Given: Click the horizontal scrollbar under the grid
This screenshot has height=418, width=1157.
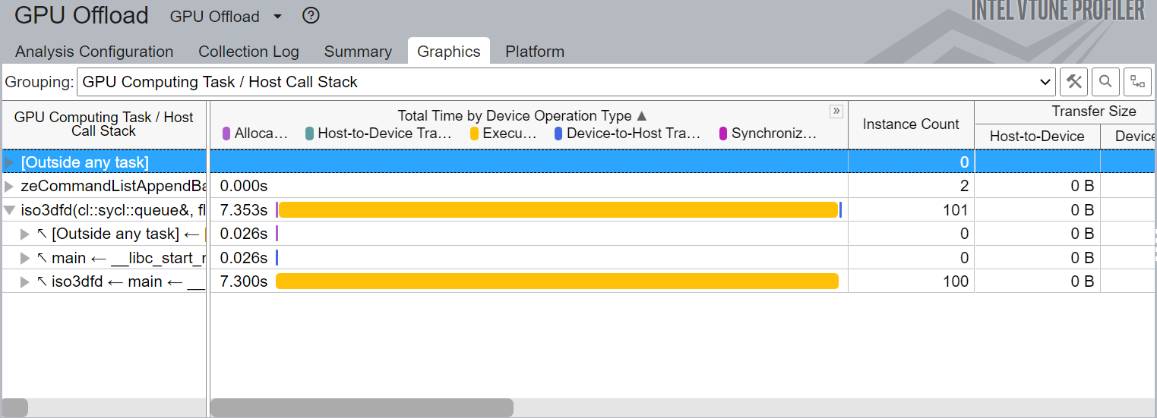Looking at the screenshot, I should (362, 408).
